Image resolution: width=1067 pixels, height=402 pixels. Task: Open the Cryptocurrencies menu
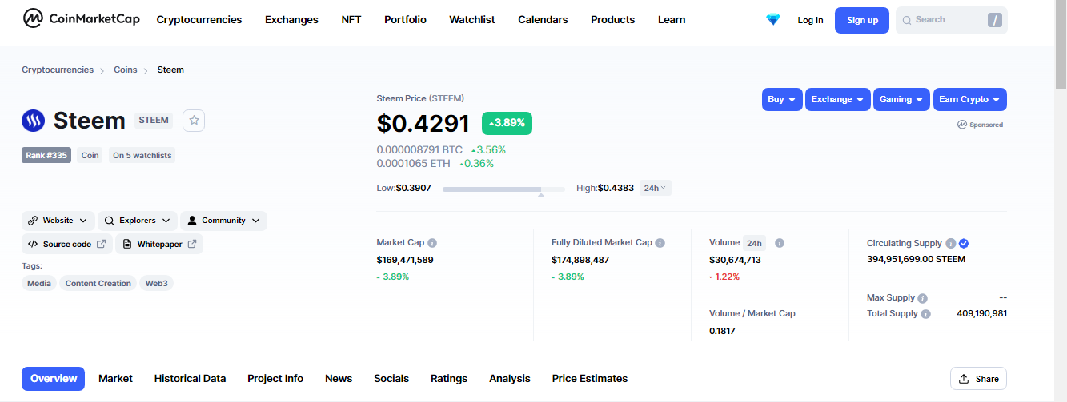pyautogui.click(x=199, y=19)
